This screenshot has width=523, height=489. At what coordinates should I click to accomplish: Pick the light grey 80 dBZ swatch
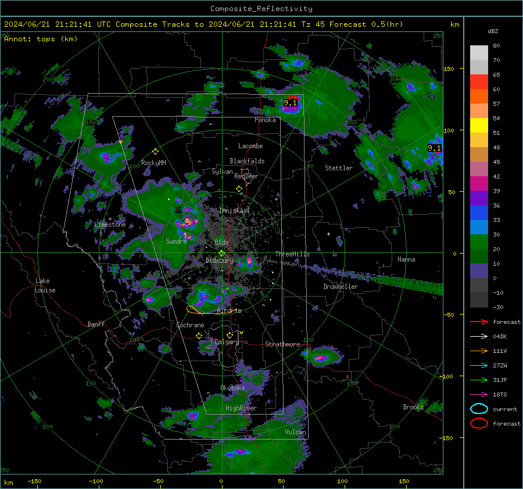(x=479, y=53)
